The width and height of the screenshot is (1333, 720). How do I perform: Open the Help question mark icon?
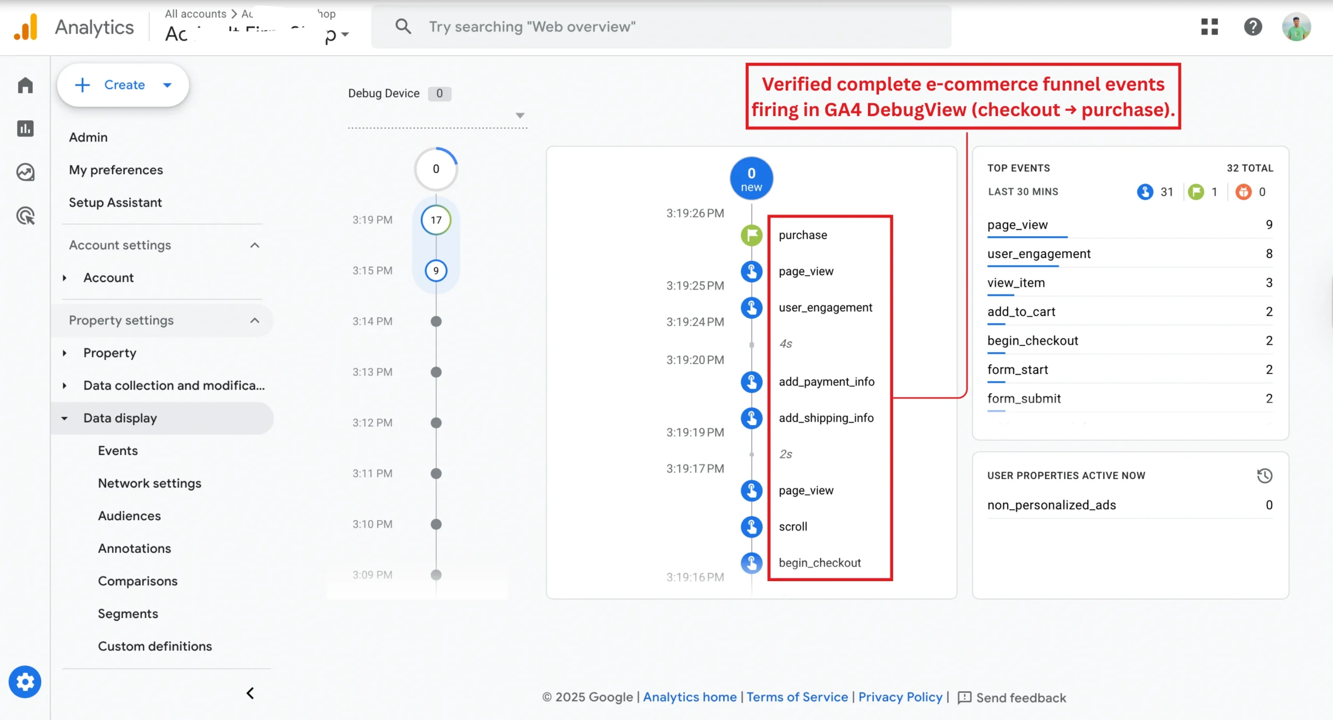(1253, 27)
